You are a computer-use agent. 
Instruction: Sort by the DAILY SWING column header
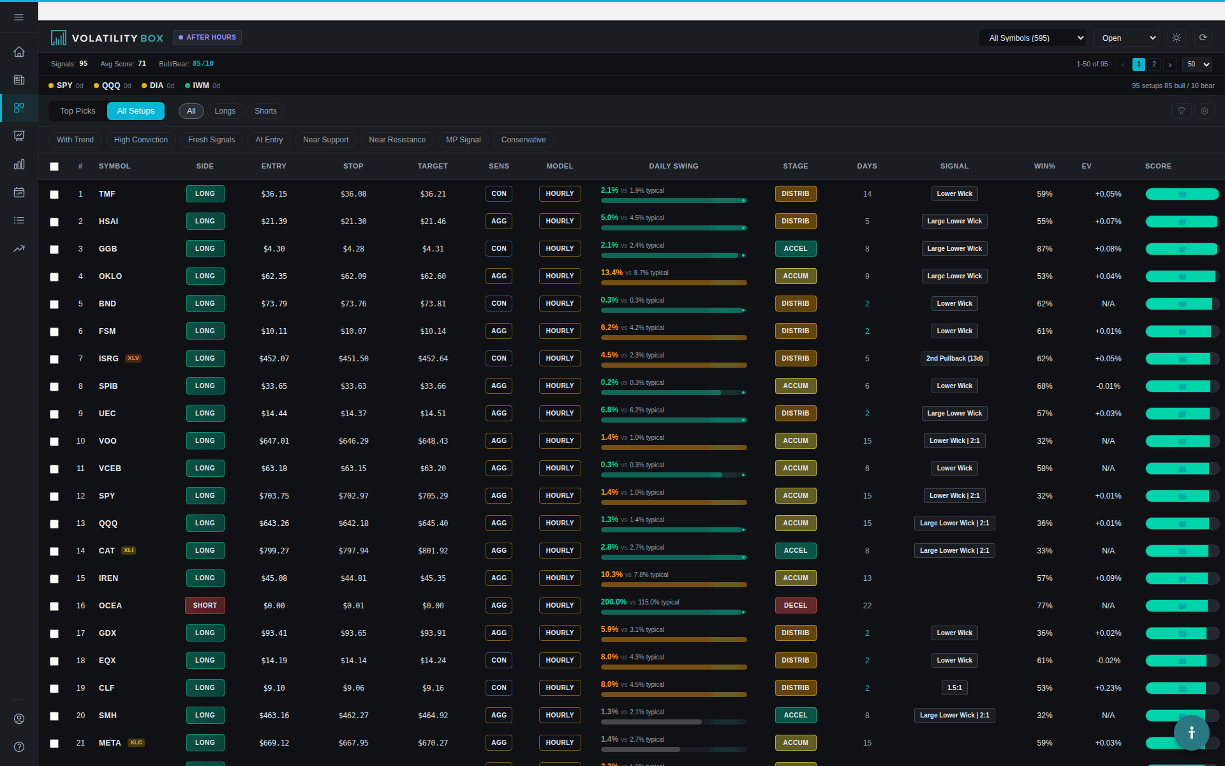click(674, 166)
